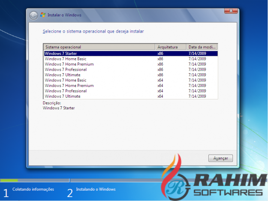This screenshot has height=201, width=268.
Task: Select Windows 7 Starter x86 row
Action: (x=131, y=54)
